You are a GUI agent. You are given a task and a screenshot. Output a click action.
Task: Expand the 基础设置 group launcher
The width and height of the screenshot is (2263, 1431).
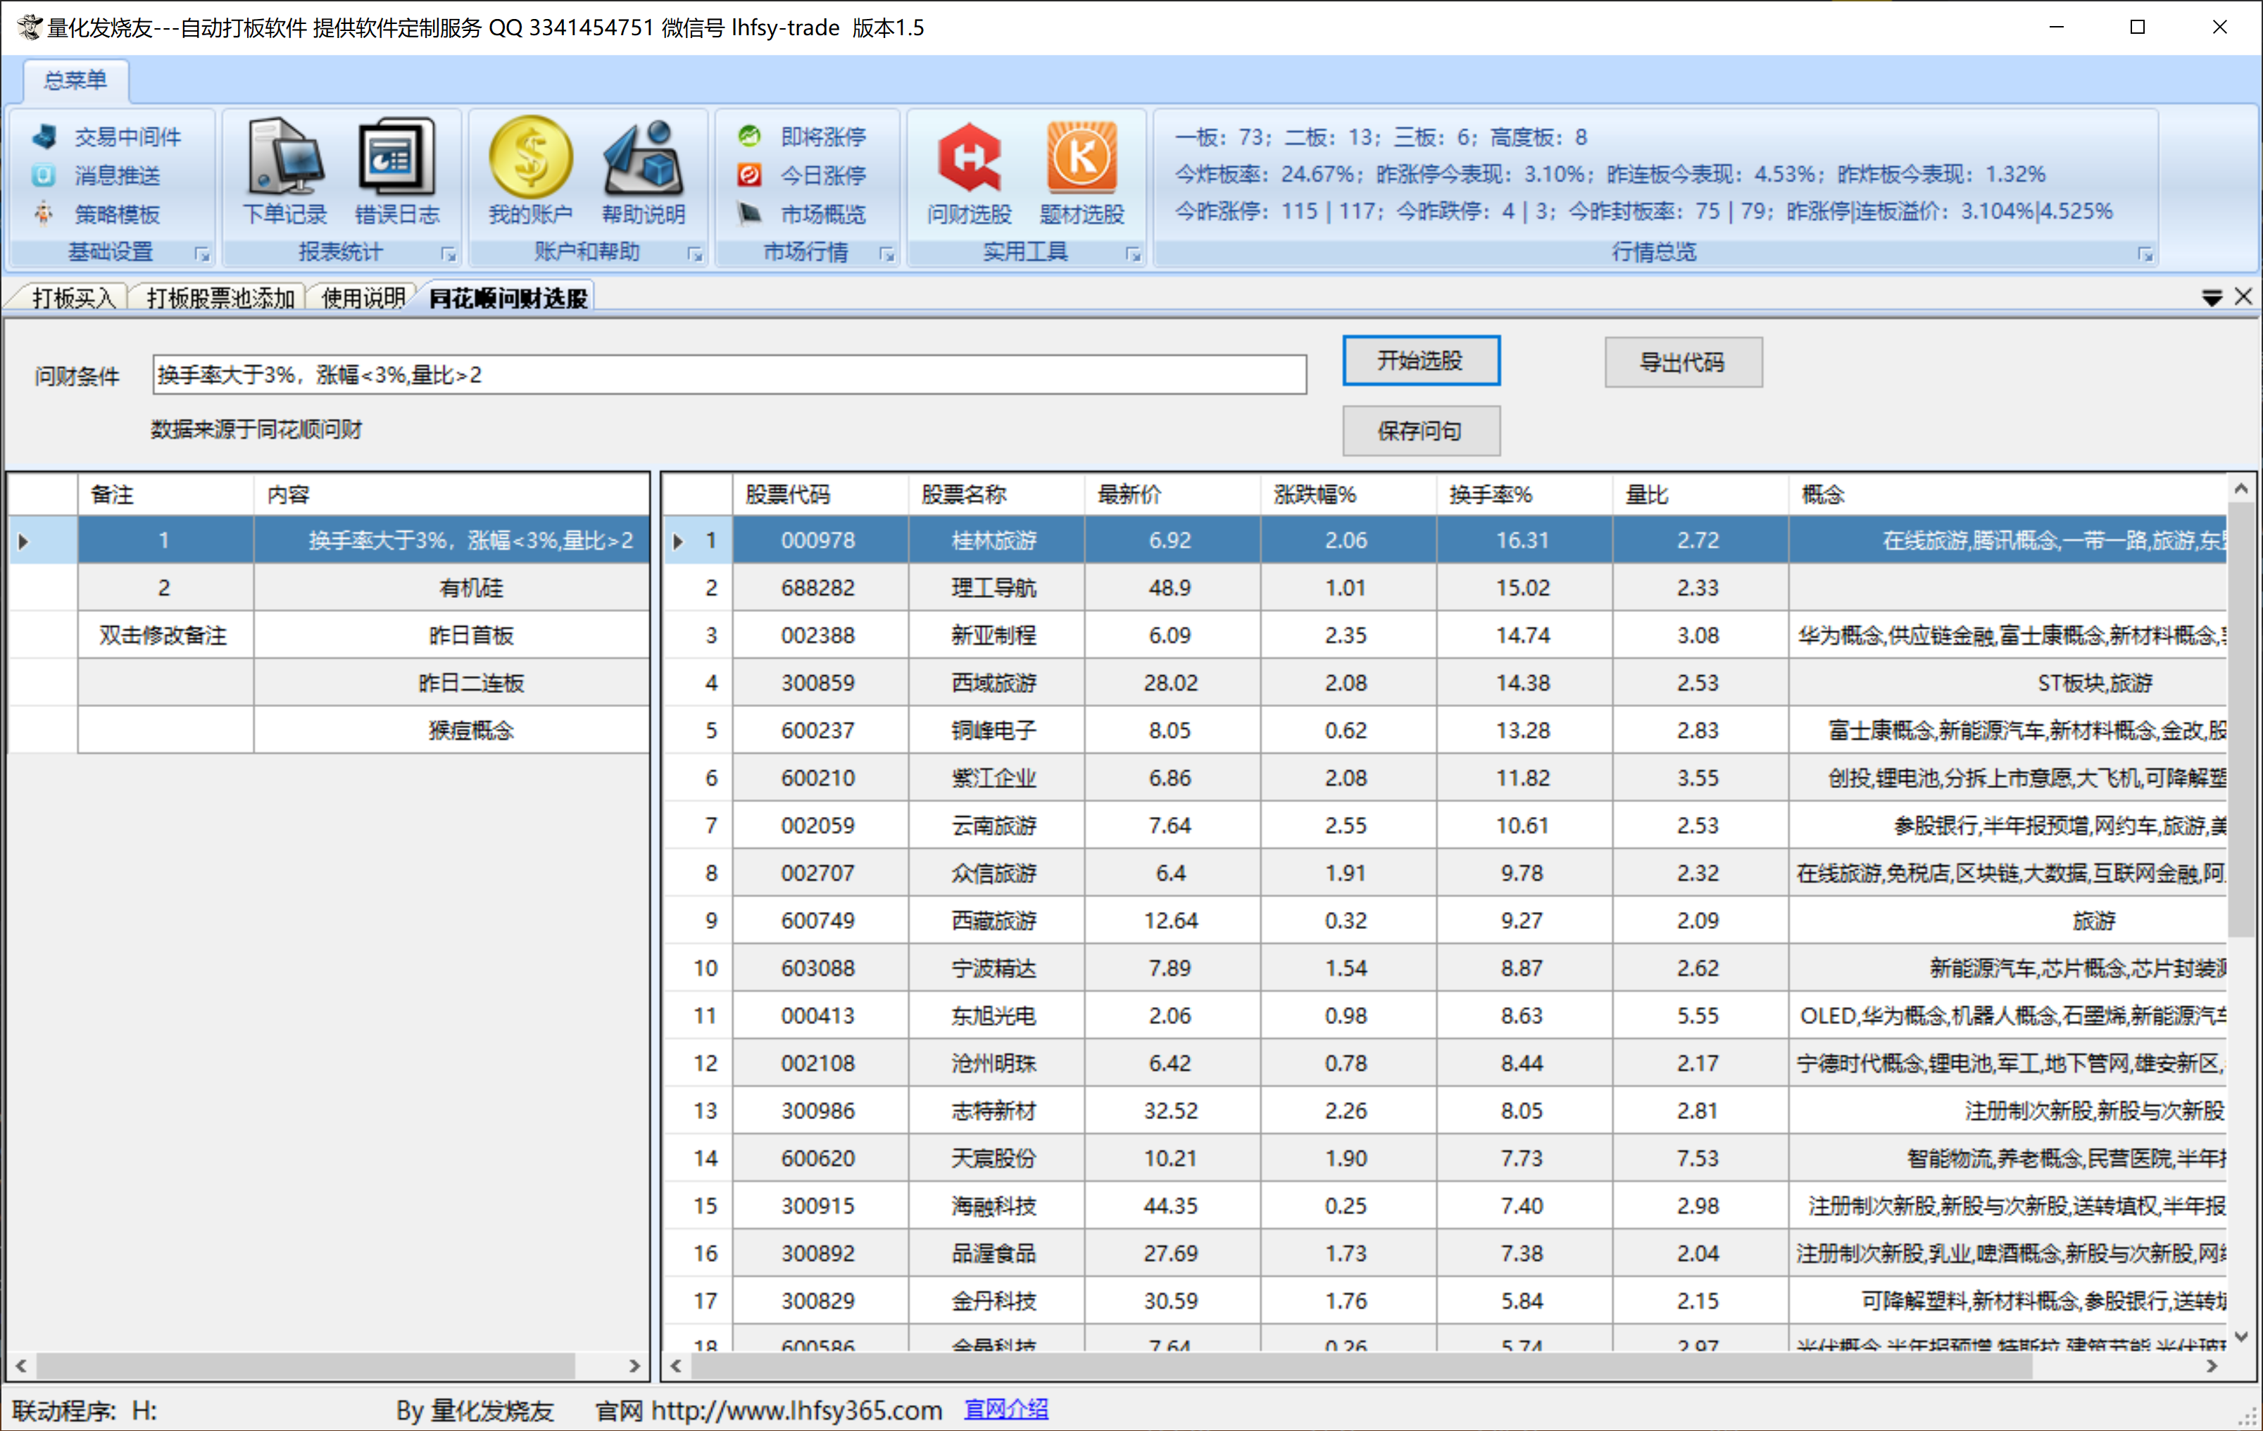point(201,254)
